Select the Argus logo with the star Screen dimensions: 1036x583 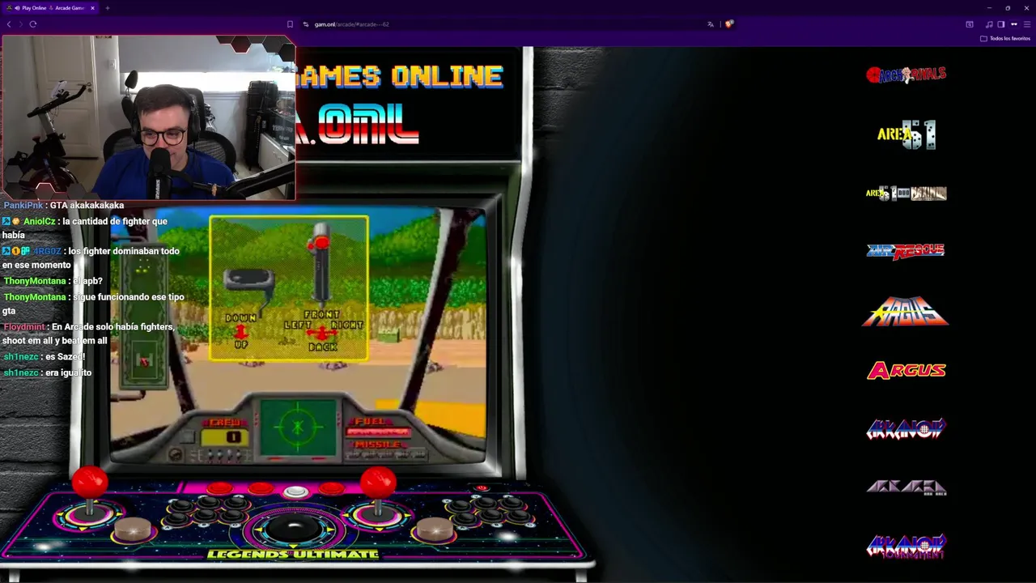(x=906, y=311)
